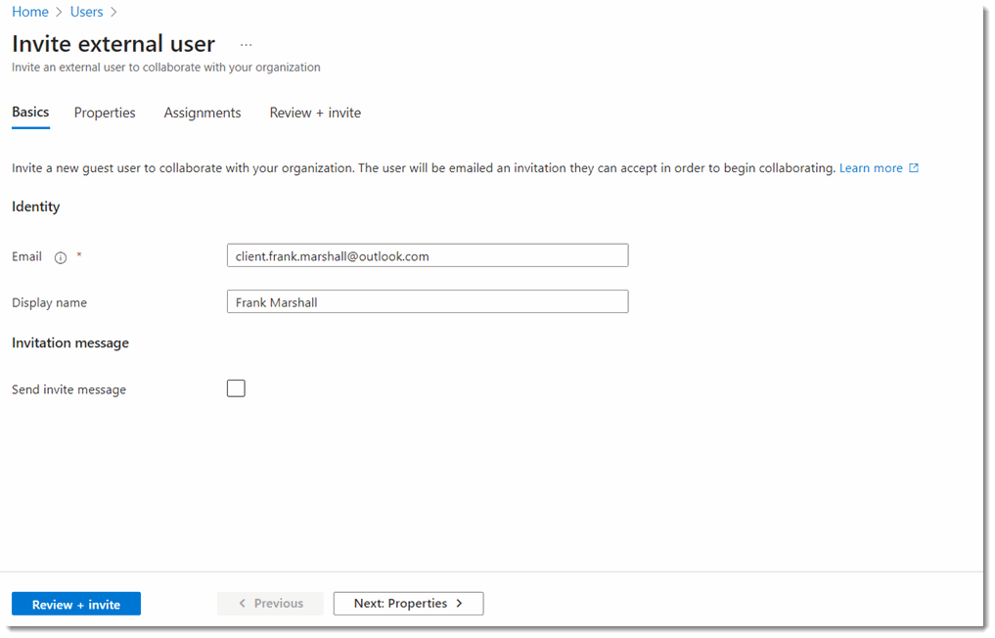Open the Properties tab

click(105, 113)
